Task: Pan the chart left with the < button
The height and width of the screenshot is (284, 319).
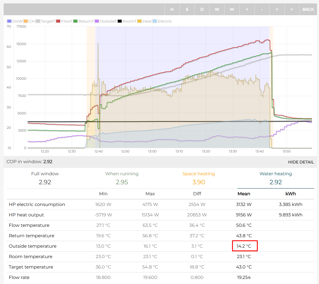Action: (277, 9)
